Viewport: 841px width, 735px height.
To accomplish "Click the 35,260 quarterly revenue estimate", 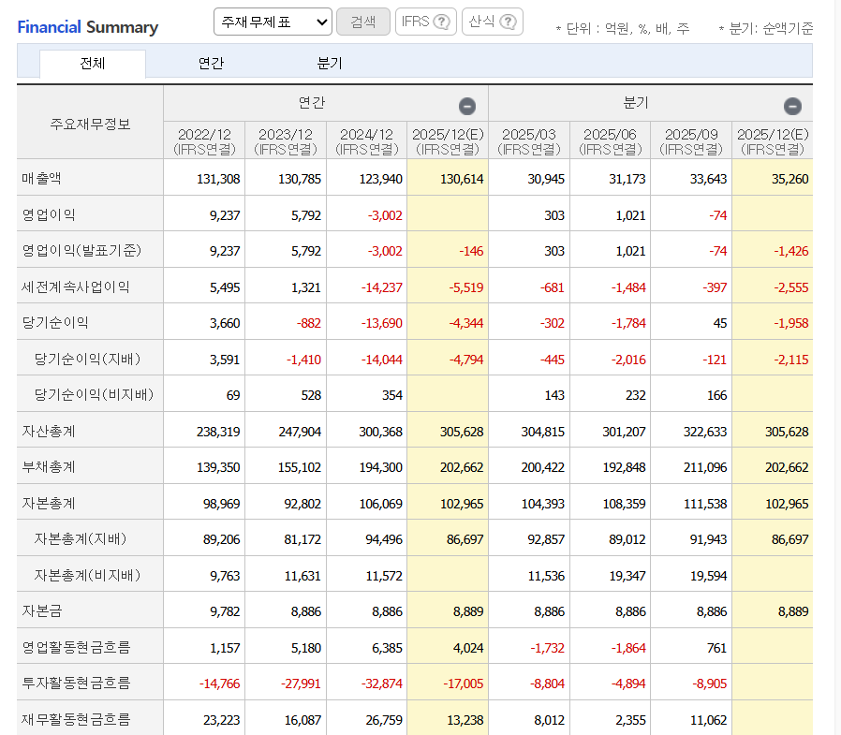I will click(790, 179).
